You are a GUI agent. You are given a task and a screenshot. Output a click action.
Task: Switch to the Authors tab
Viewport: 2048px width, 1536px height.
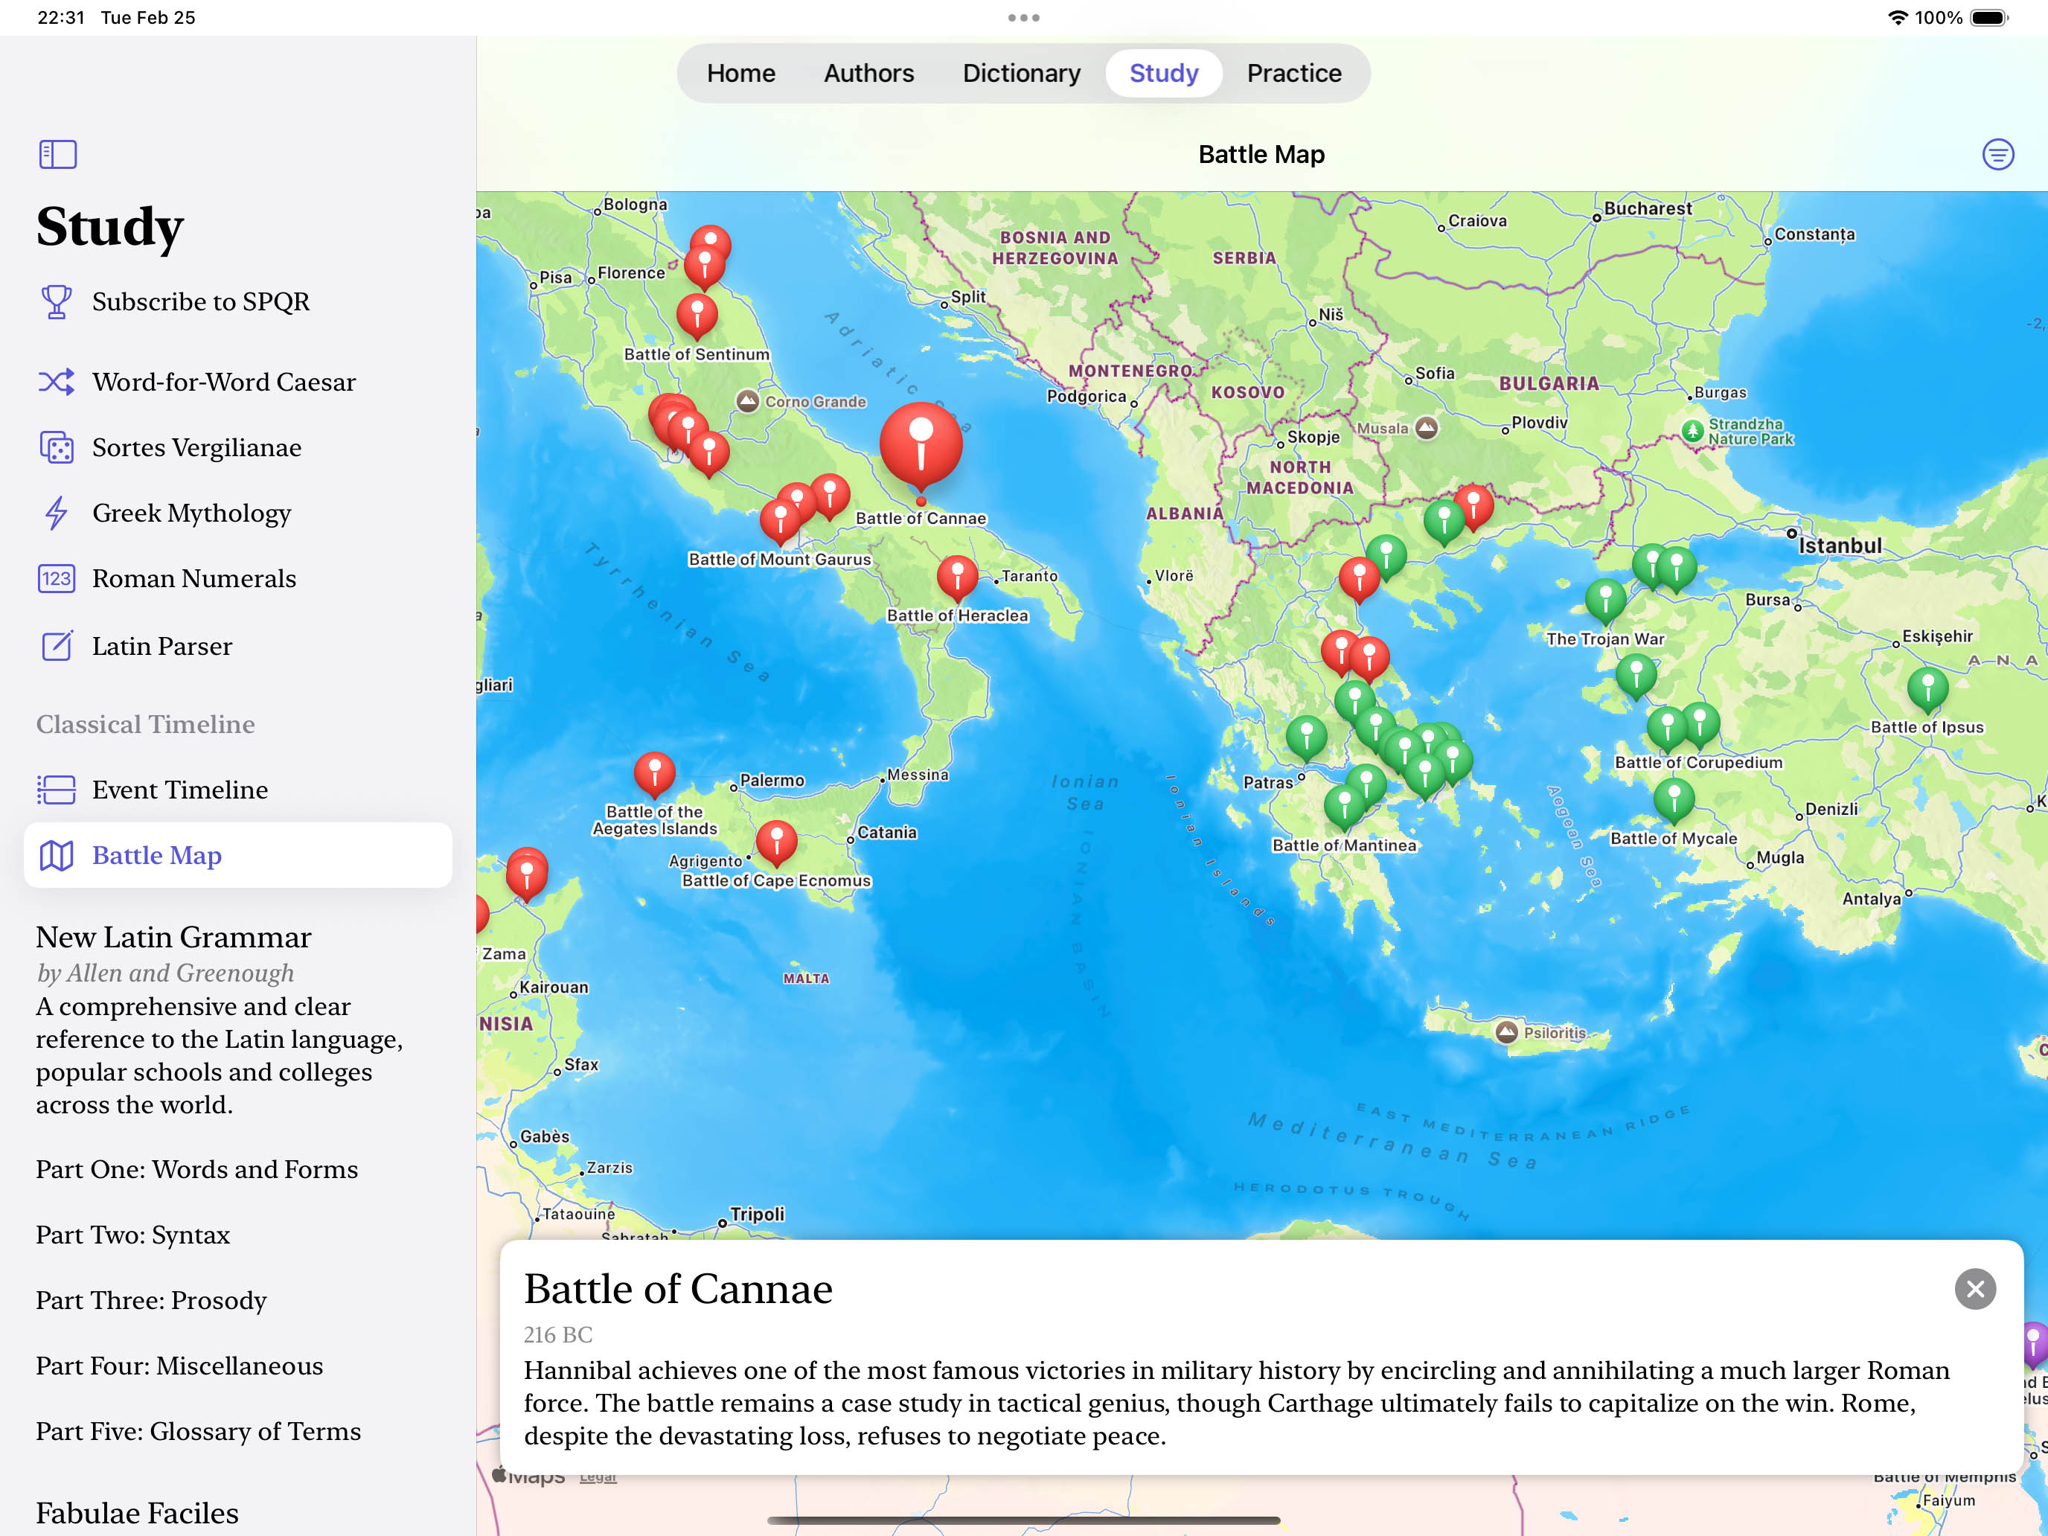[x=868, y=73]
